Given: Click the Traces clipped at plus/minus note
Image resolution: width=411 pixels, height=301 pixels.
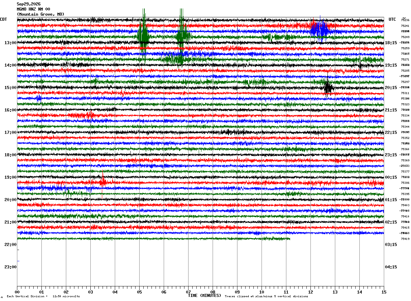Looking at the screenshot, I should 266,296.
